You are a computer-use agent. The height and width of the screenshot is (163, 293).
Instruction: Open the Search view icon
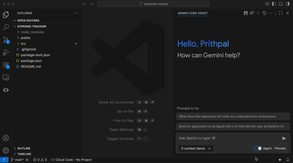6,27
